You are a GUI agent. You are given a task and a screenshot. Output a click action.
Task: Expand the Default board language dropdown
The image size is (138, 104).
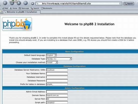(x=51, y=55)
